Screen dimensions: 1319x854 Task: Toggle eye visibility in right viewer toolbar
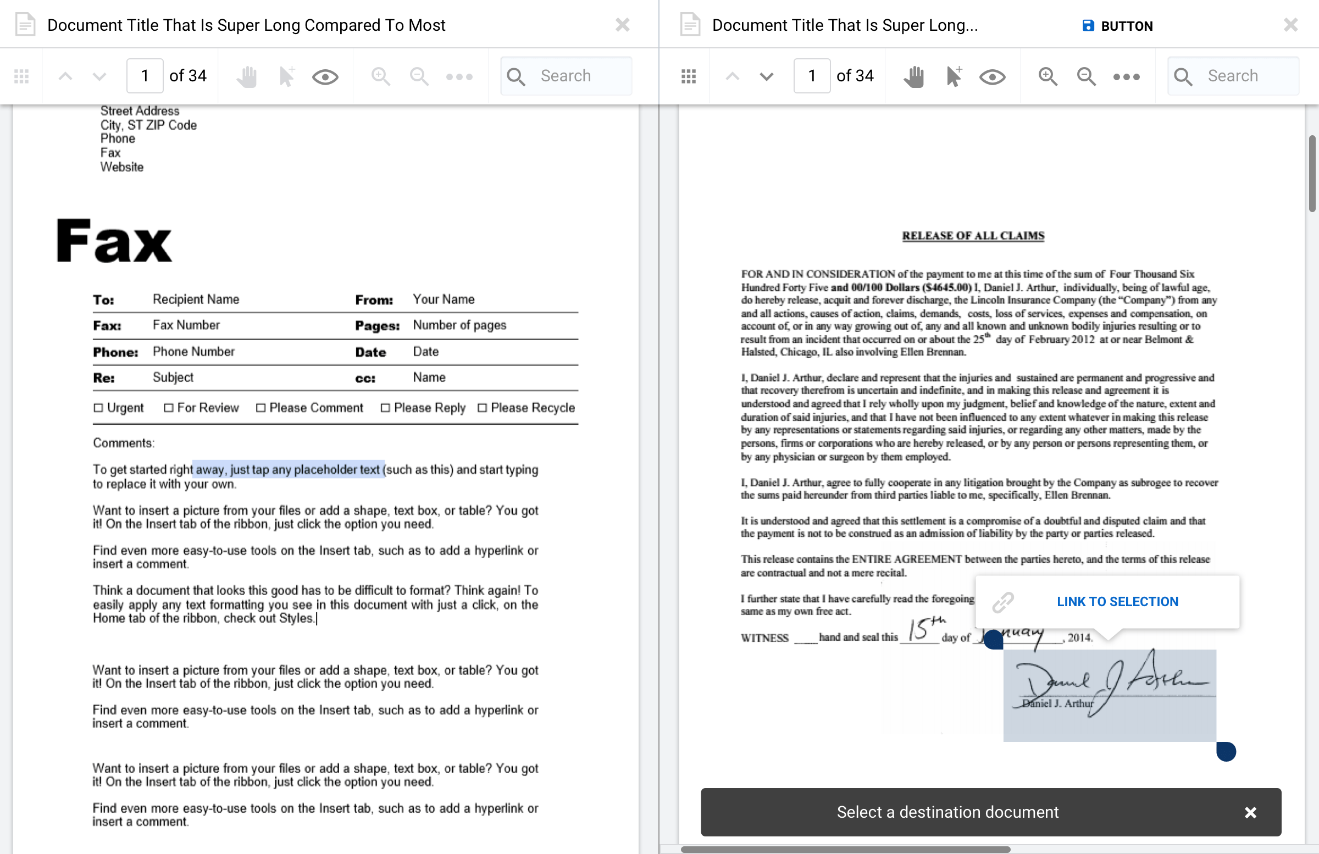[992, 76]
